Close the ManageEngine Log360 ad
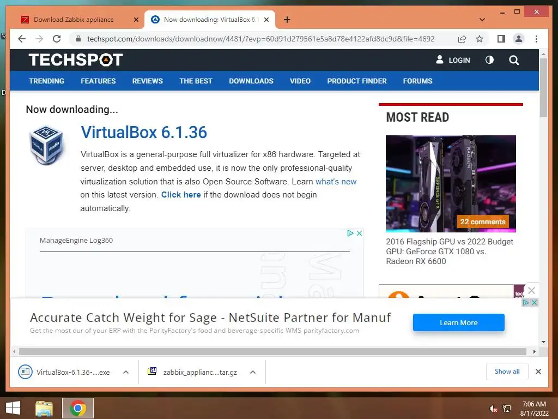 click(x=360, y=233)
